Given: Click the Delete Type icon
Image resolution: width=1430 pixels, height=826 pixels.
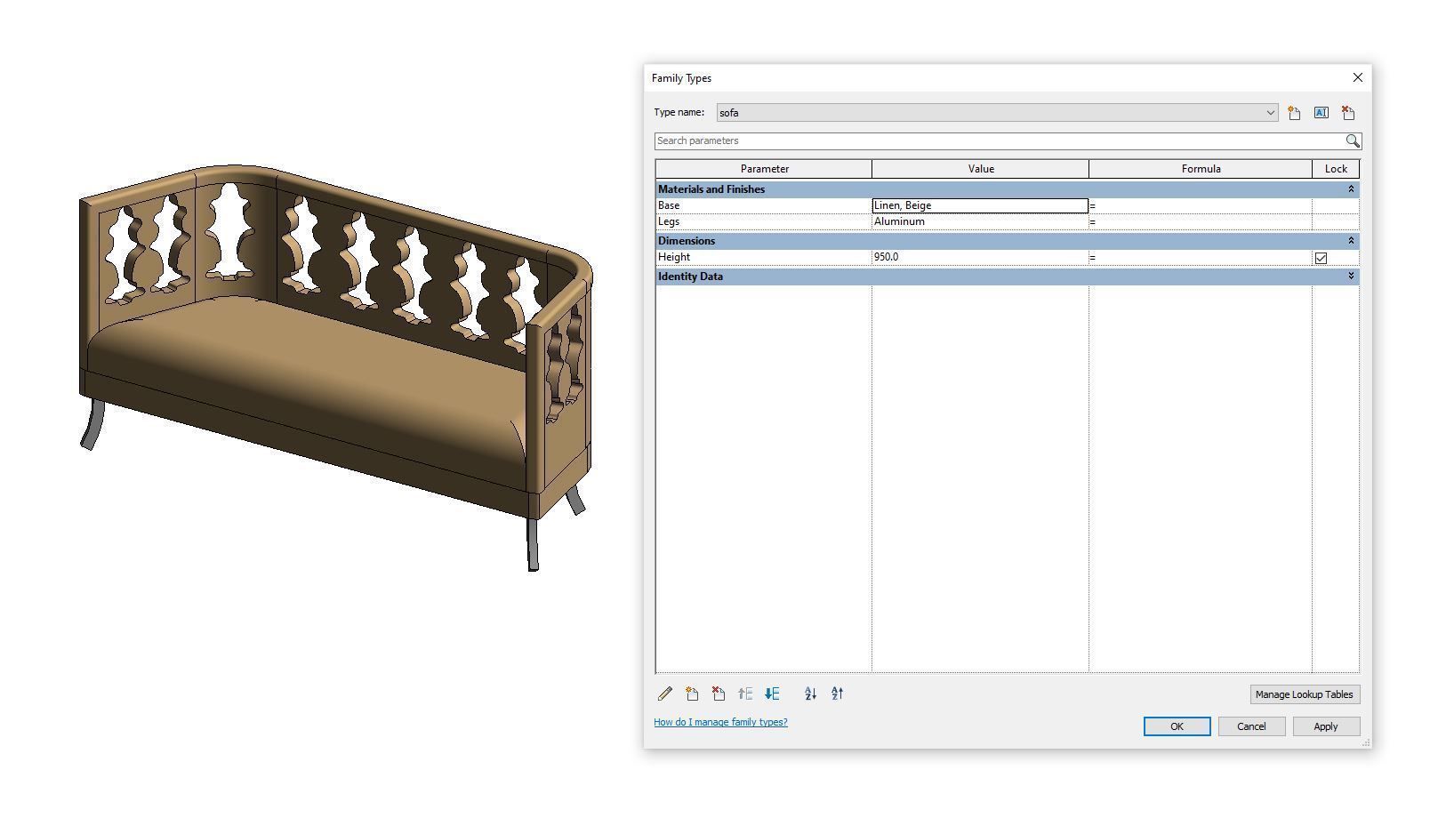Looking at the screenshot, I should click(x=1348, y=112).
